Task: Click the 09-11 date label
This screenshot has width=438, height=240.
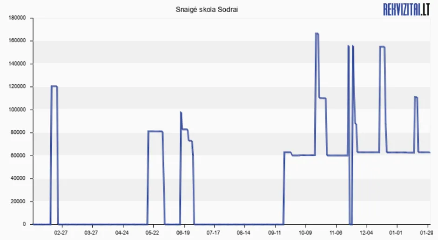Action: coord(275,232)
